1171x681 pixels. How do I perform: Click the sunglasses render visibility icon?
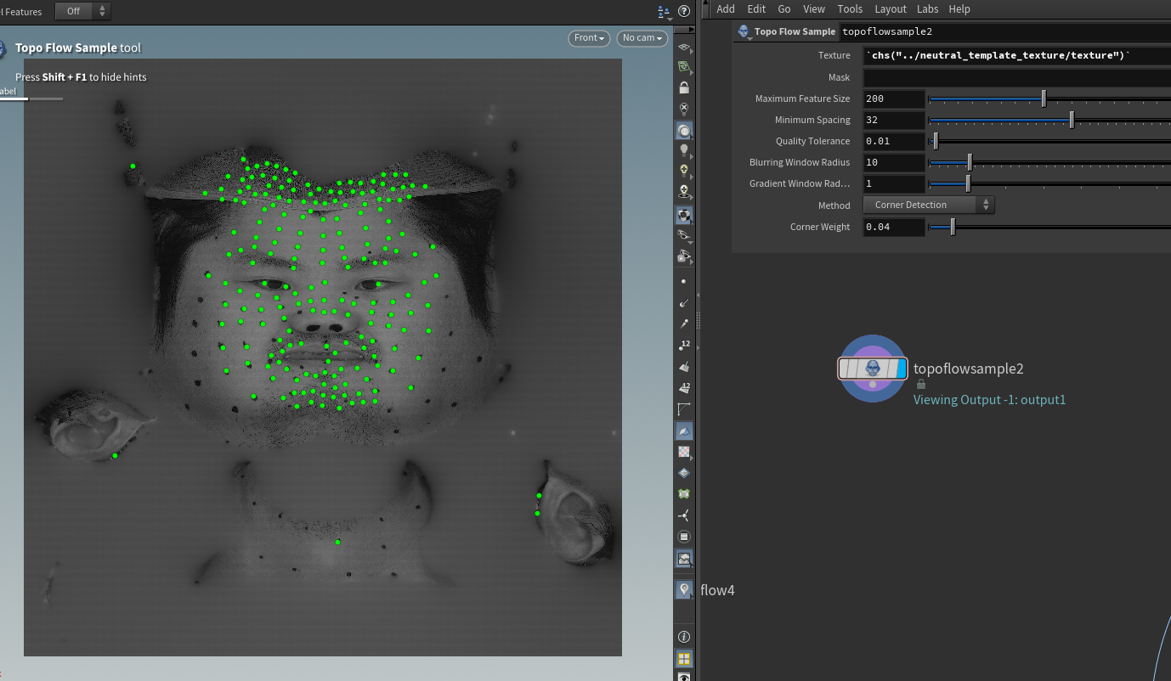(x=684, y=256)
